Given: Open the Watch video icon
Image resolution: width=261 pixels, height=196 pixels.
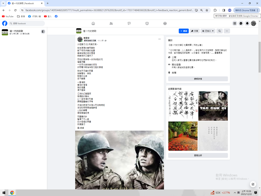Looking at the screenshot, I should (x=147, y=23).
